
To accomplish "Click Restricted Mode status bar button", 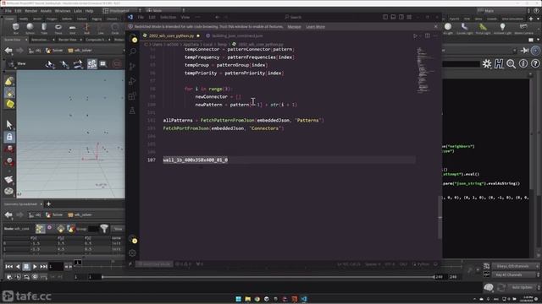I will click(x=154, y=264).
